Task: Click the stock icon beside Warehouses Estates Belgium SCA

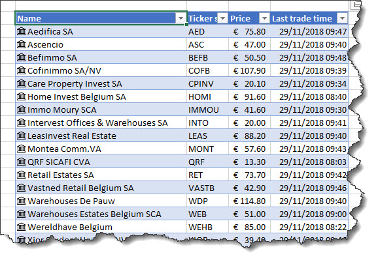Action: (21, 214)
